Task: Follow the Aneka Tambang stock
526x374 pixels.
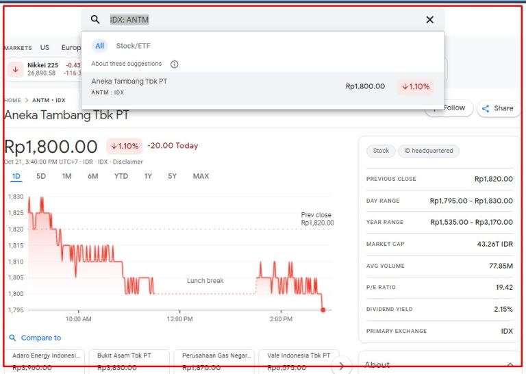Action: (449, 108)
